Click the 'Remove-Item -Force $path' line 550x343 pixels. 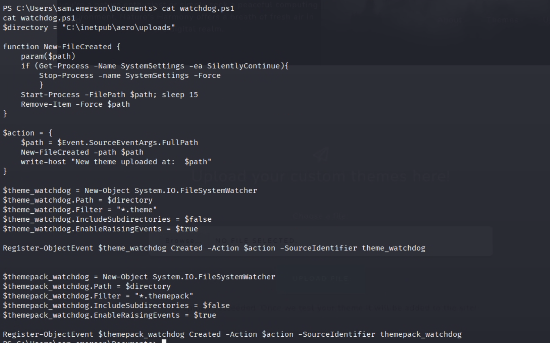click(75, 104)
